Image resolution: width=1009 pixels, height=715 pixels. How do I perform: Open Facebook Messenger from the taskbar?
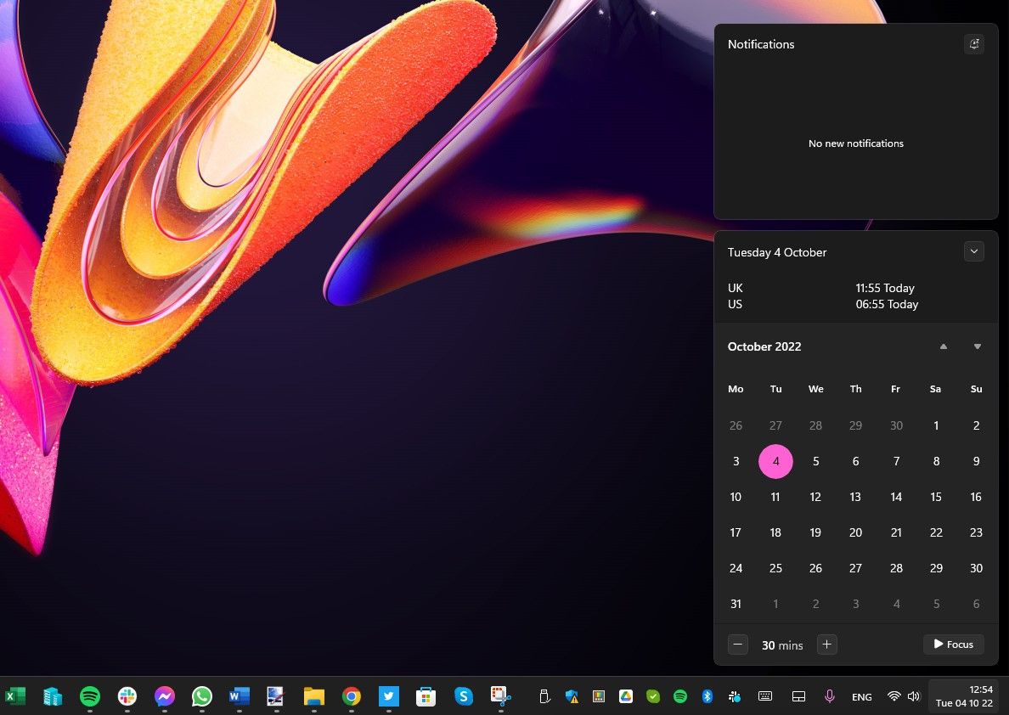click(164, 695)
